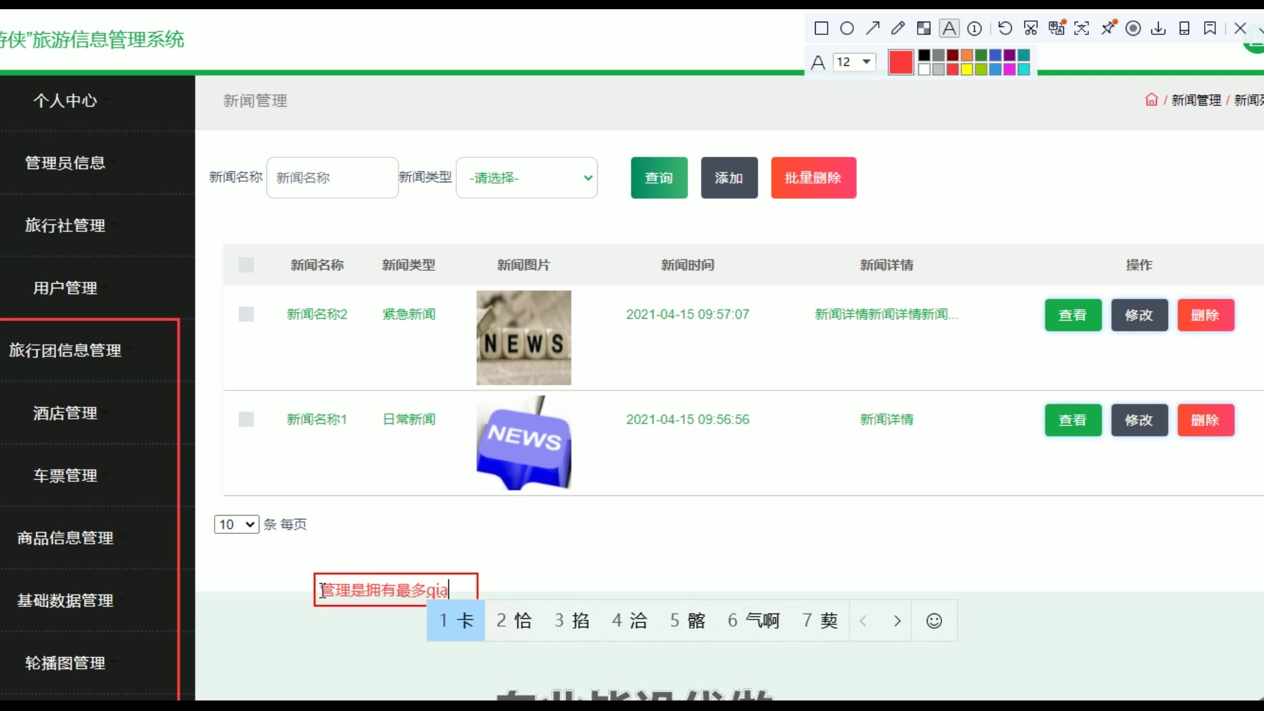Click 新闻管理 in the breadcrumb
Image resolution: width=1264 pixels, height=711 pixels.
pyautogui.click(x=1196, y=100)
